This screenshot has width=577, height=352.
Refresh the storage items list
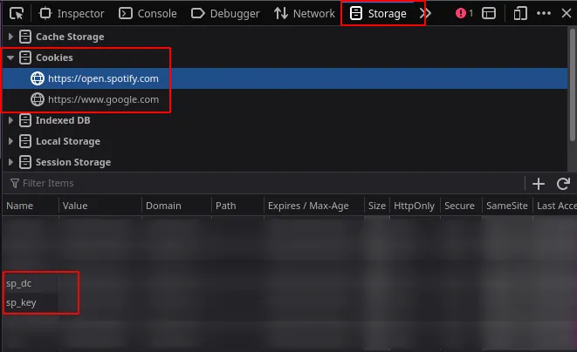pos(563,183)
